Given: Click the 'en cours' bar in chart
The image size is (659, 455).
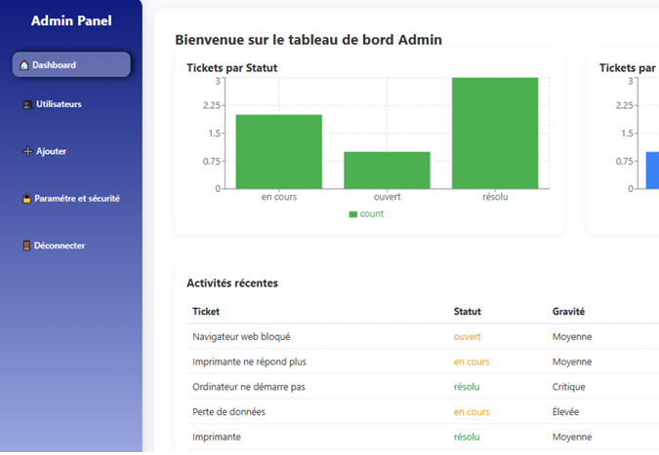Looking at the screenshot, I should pos(278,151).
